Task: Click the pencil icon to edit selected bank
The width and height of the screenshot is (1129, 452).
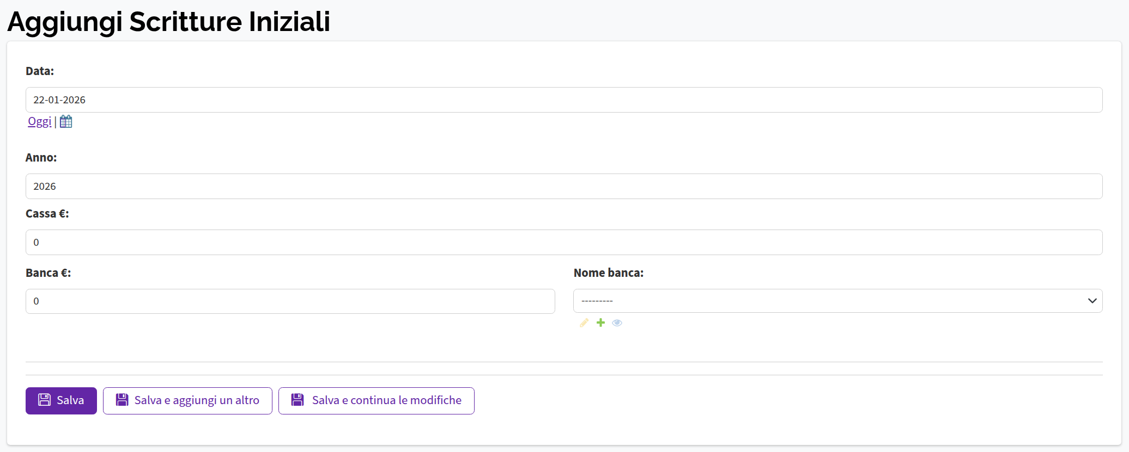Action: coord(584,323)
